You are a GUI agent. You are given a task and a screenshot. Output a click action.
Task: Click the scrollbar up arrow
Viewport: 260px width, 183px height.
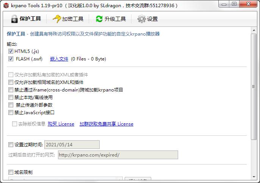coord(254,30)
